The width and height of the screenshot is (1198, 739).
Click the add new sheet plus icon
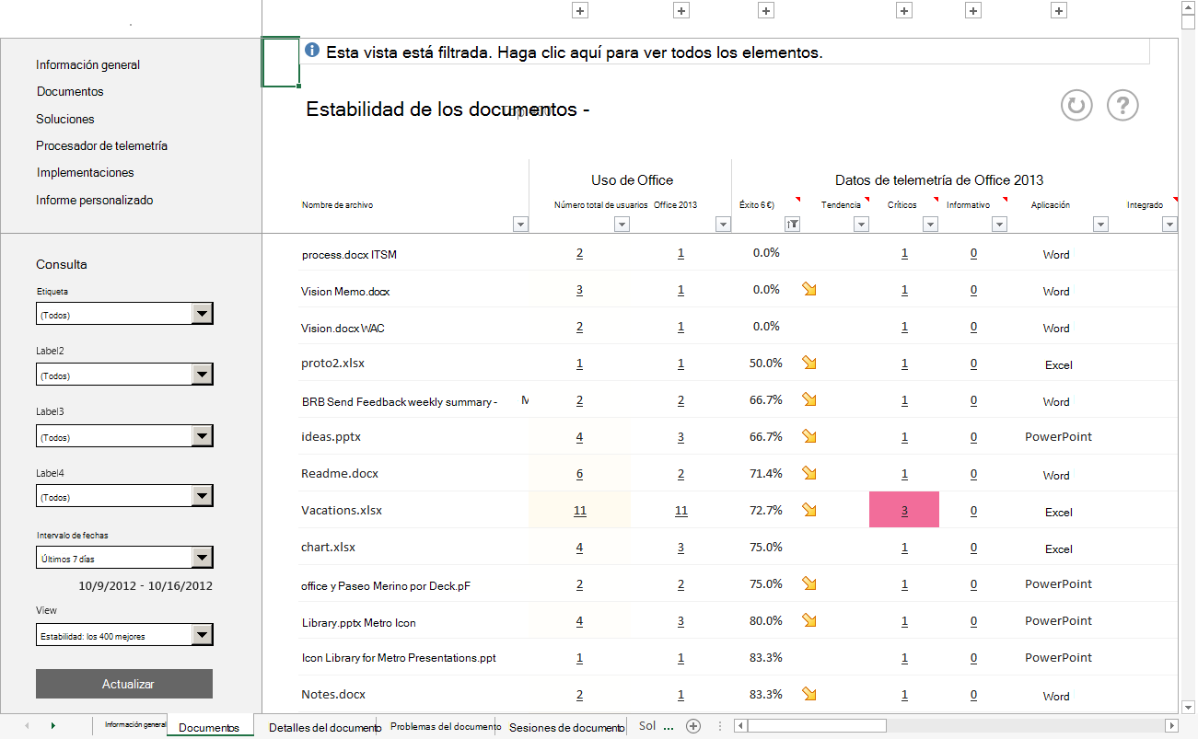693,726
